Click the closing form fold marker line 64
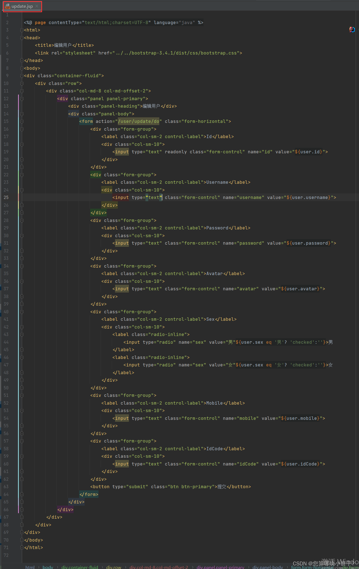 (22, 494)
